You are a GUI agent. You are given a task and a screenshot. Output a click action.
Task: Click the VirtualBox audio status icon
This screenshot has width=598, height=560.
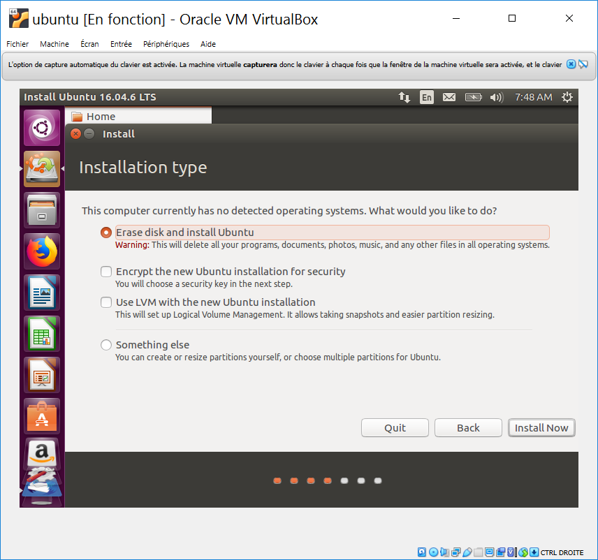(x=444, y=552)
